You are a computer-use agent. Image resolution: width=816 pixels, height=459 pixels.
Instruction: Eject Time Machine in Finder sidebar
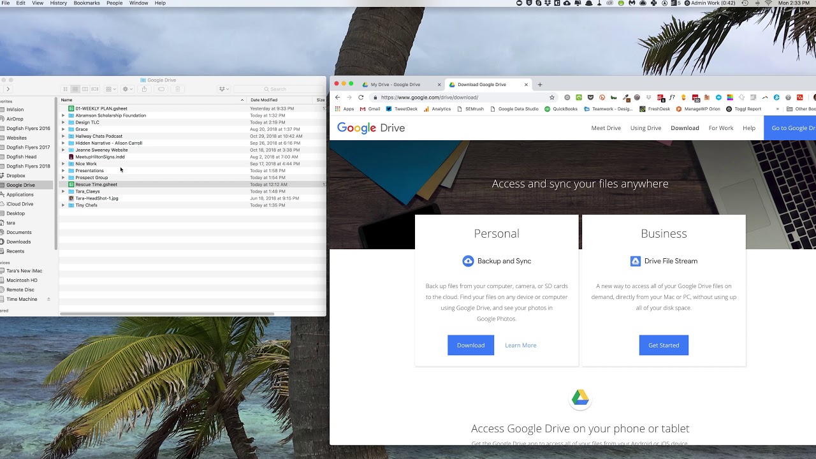coord(48,299)
